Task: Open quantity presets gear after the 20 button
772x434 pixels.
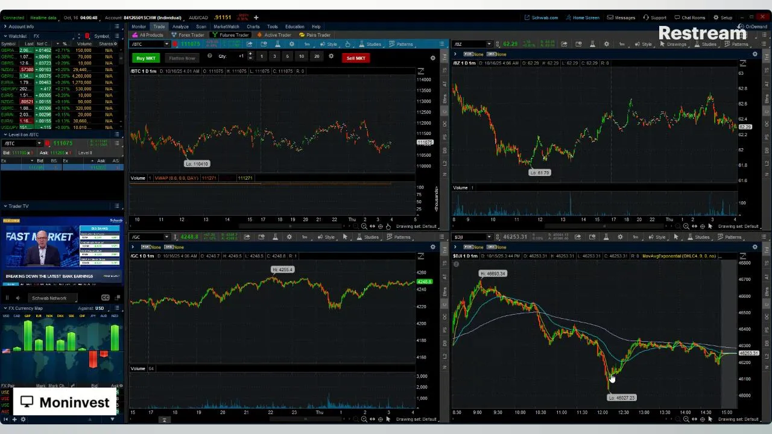Action: pyautogui.click(x=331, y=56)
